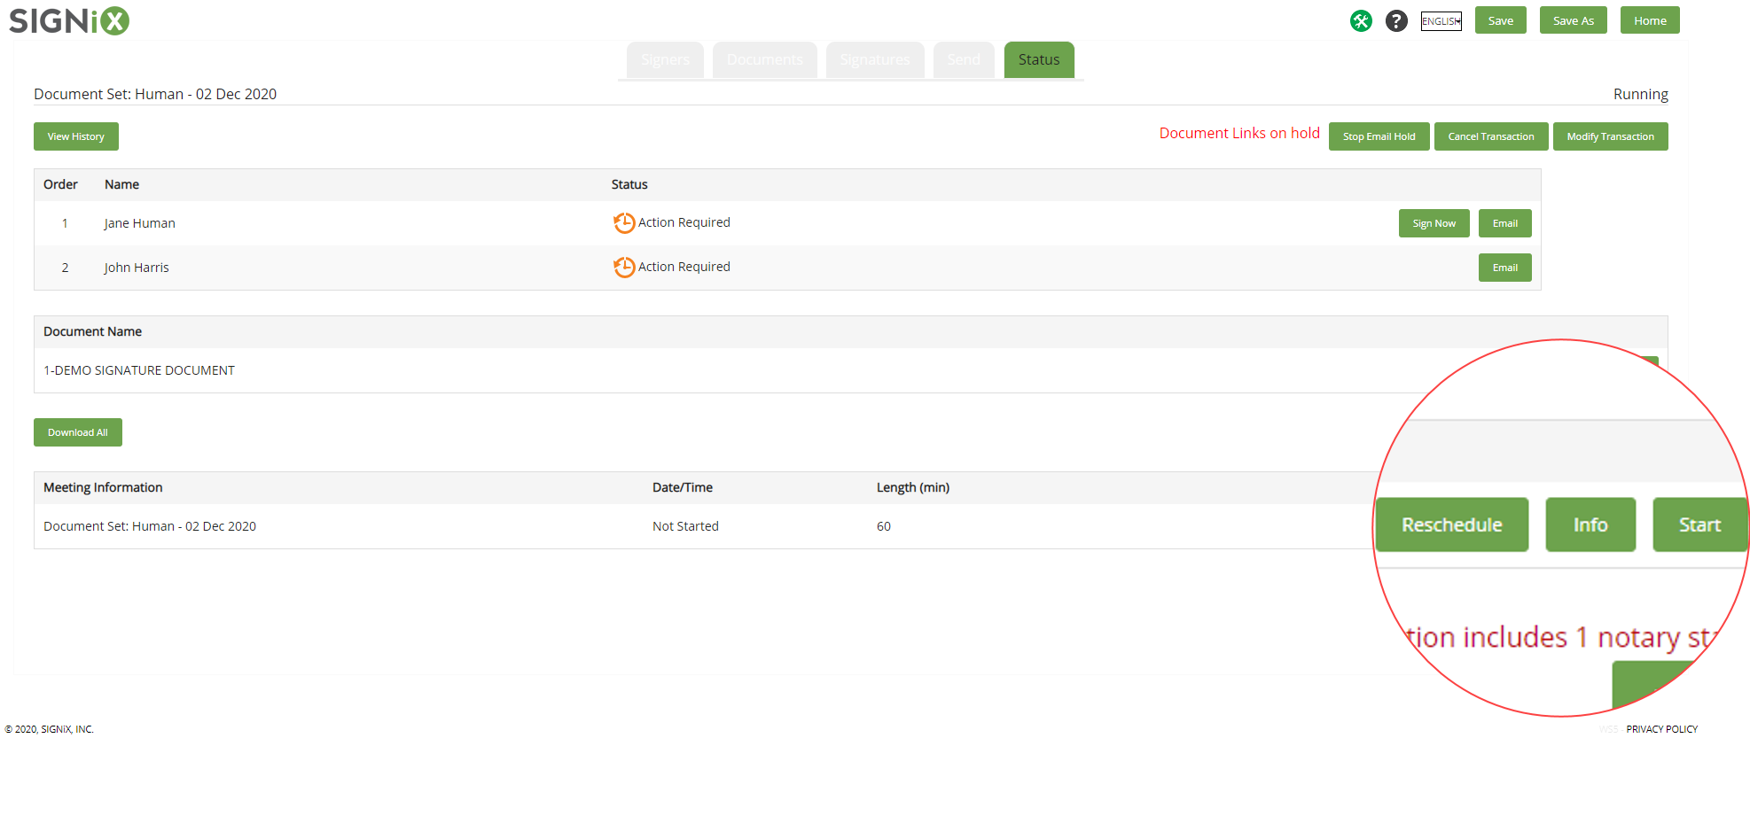Open the green tools wrench icon

[x=1361, y=20]
